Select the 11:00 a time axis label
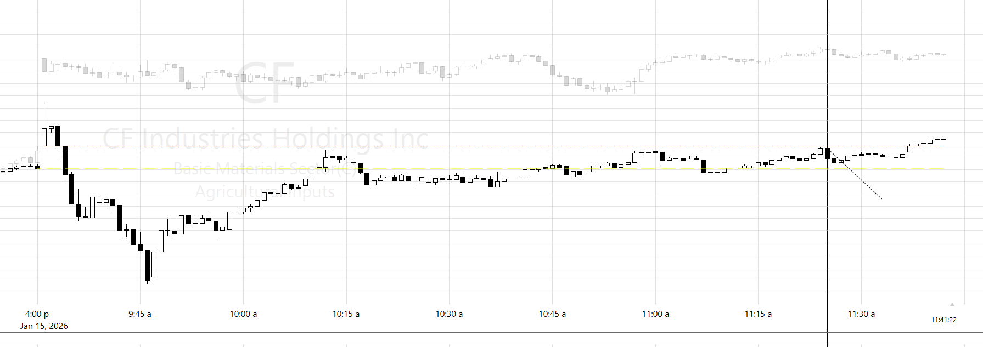Image resolution: width=983 pixels, height=347 pixels. point(655,314)
